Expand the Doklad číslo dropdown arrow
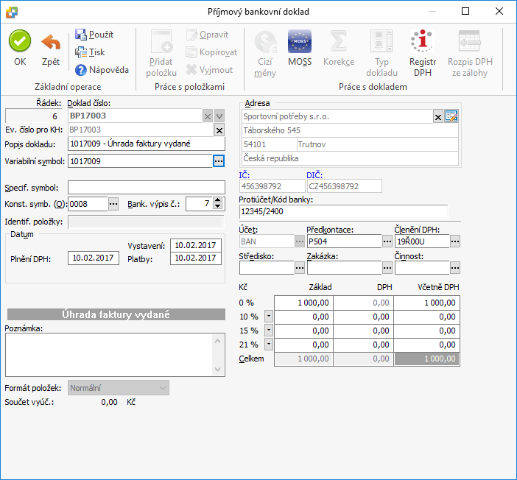 tap(219, 116)
